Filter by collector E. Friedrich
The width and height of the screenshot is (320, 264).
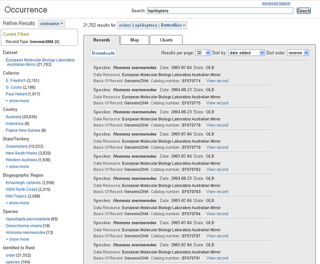[x=16, y=80]
